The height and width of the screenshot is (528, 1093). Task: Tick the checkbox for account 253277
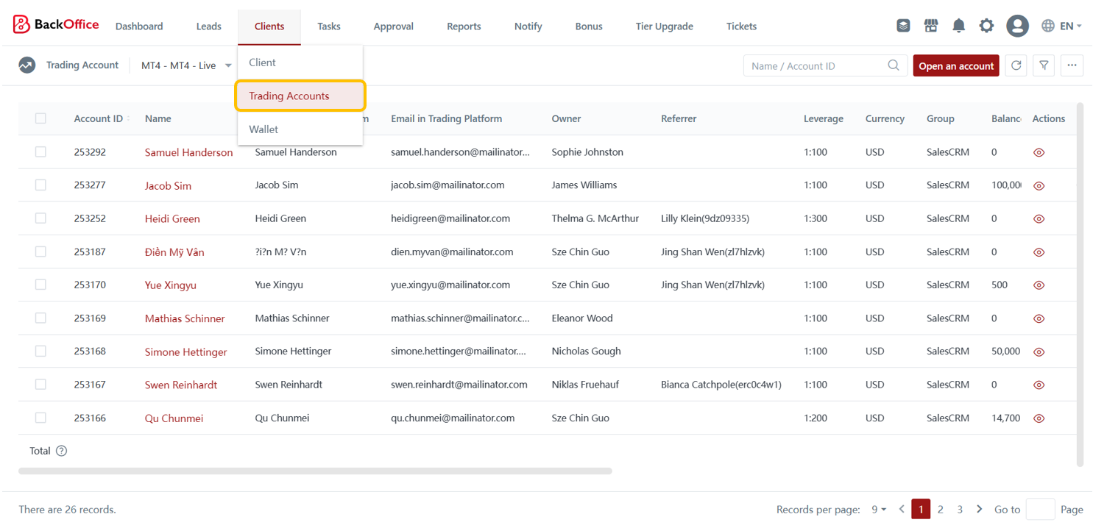(x=40, y=185)
